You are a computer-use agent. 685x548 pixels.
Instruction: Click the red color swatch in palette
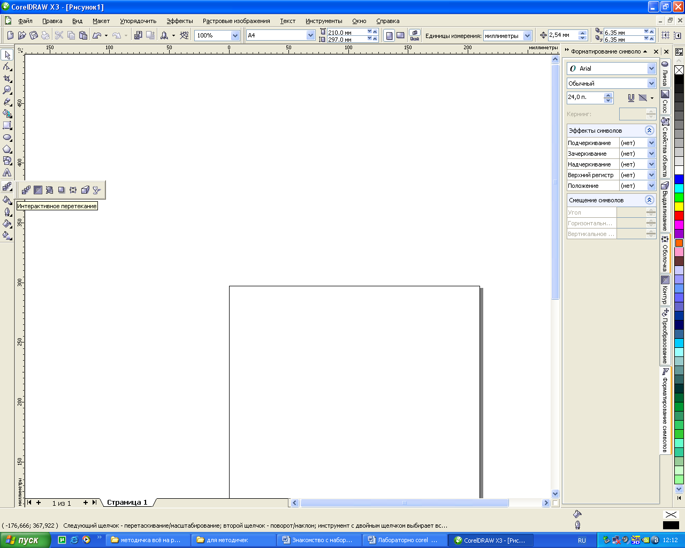pos(679,216)
